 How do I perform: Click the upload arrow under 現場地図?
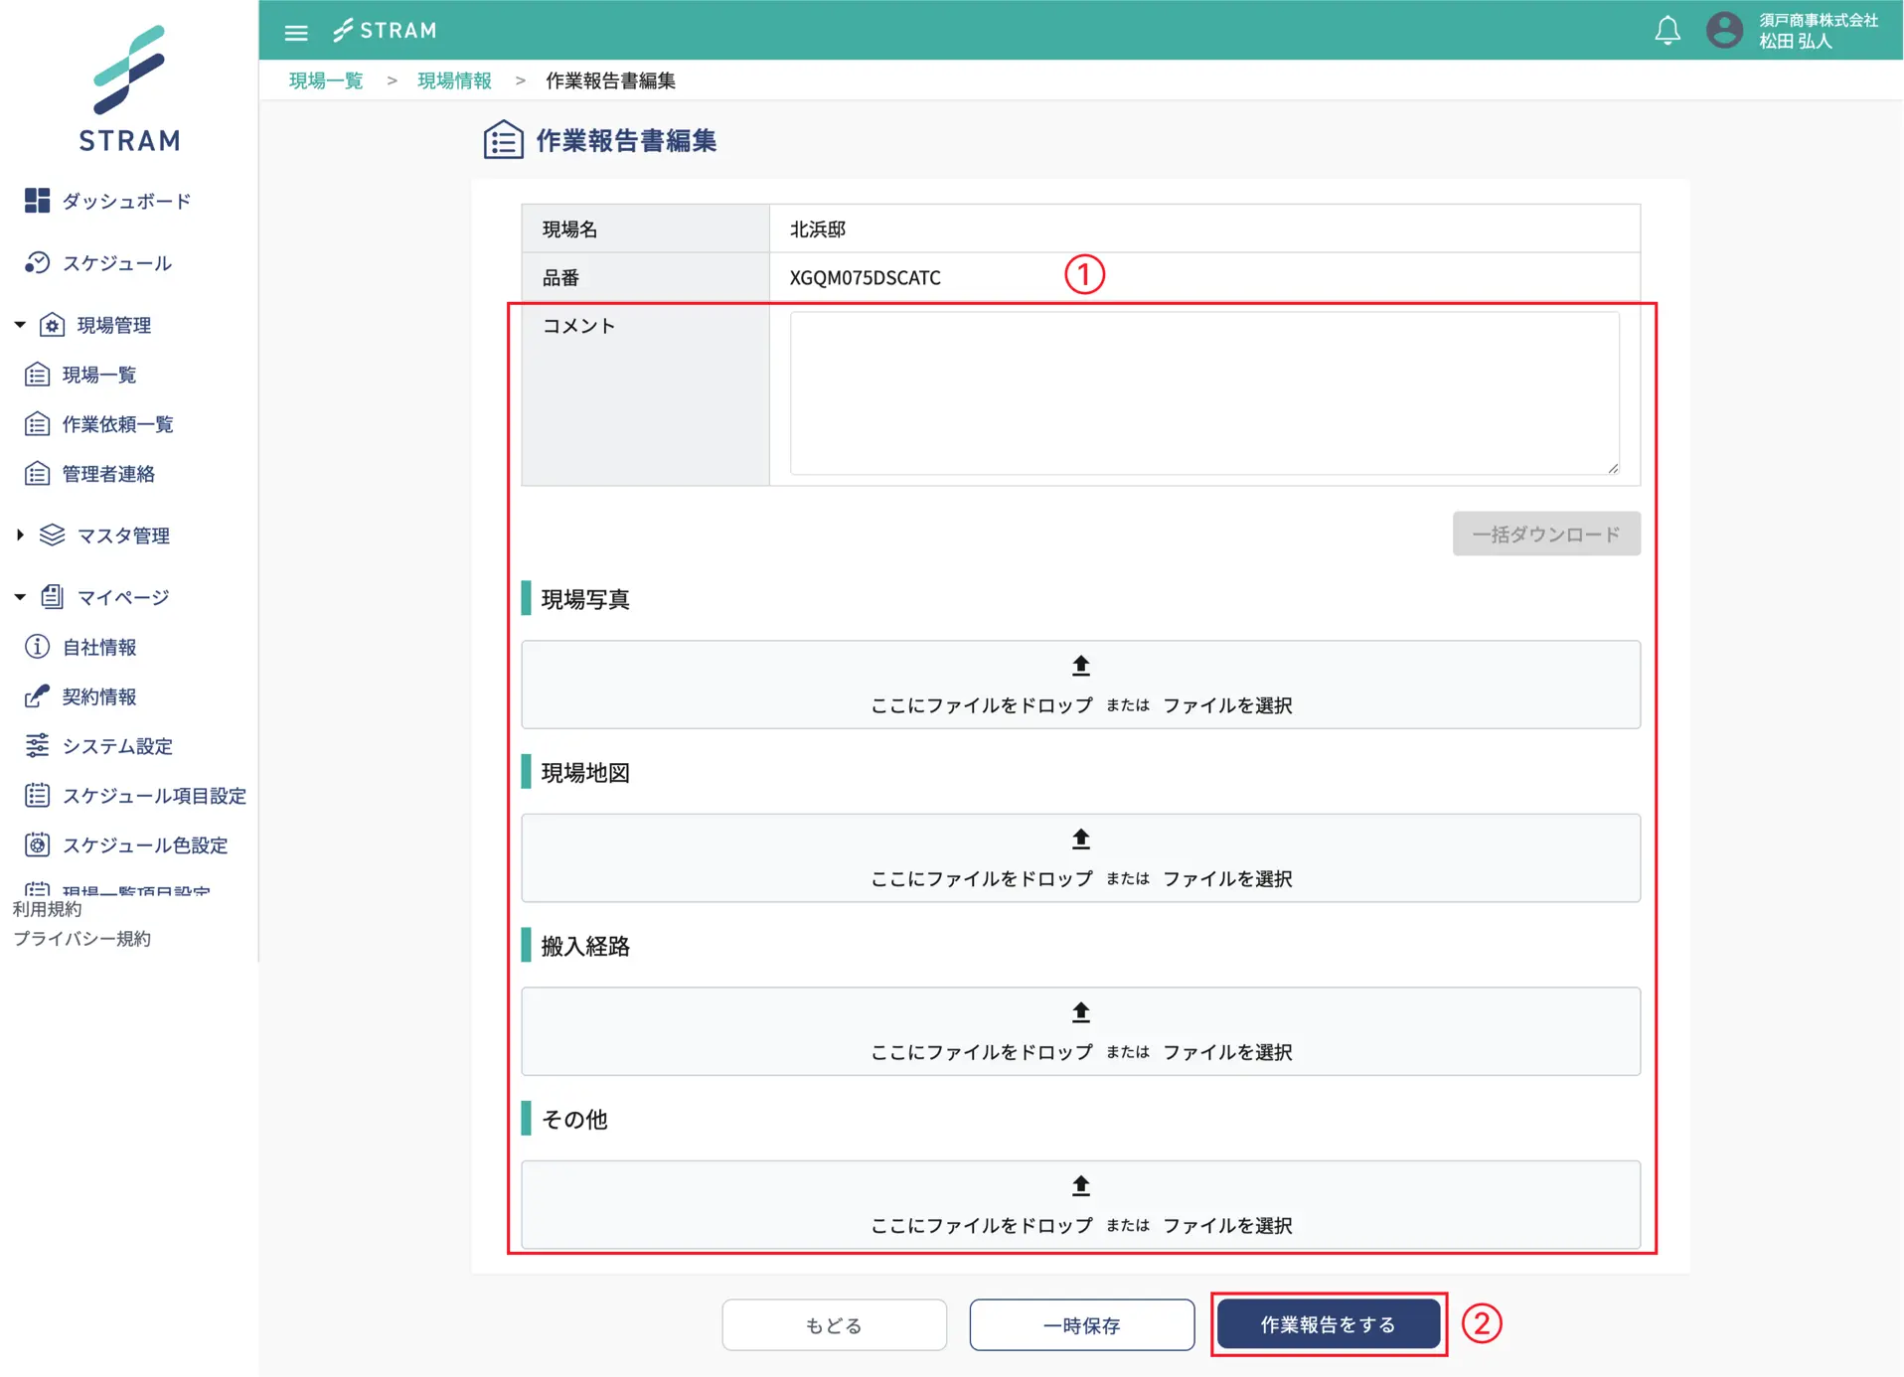[x=1080, y=840]
